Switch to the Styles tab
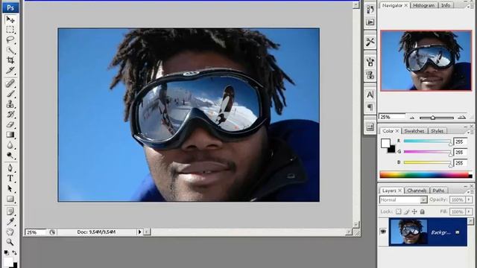Screen dimensions: 477x268 [x=437, y=131]
